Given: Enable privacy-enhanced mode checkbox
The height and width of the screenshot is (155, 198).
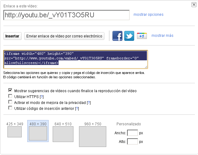Looking at the screenshot, I should click(10, 102).
